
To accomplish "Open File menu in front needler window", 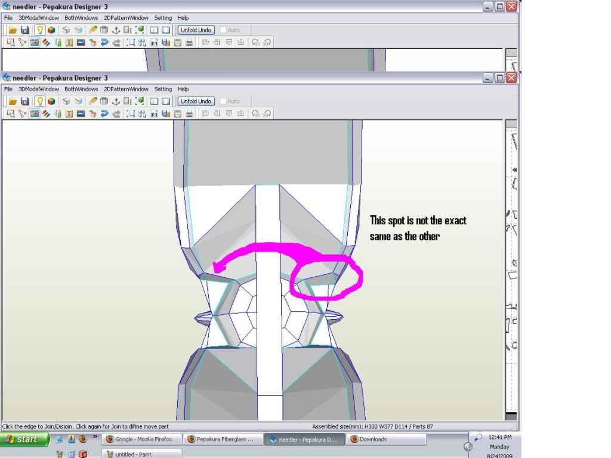I will pos(8,89).
